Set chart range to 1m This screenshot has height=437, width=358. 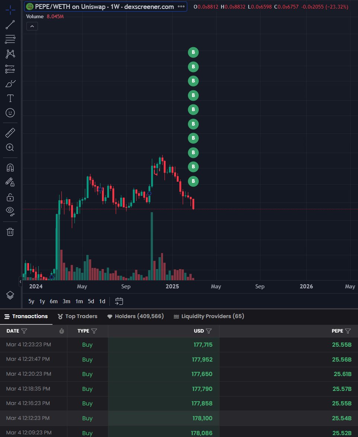coord(79,301)
